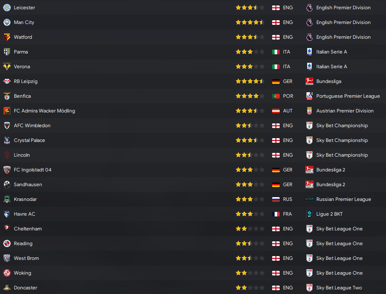Image resolution: width=386 pixels, height=294 pixels.
Task: Click the Portugal flag beside POR
Action: 276,96
